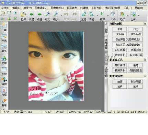Open the 工具(T) menu

coord(127,8)
